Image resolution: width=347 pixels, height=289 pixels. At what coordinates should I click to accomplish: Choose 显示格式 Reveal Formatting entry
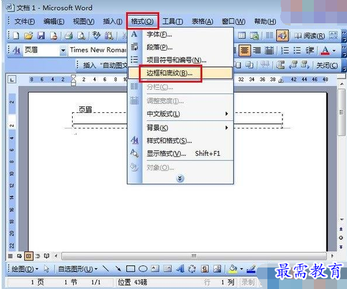pos(180,154)
